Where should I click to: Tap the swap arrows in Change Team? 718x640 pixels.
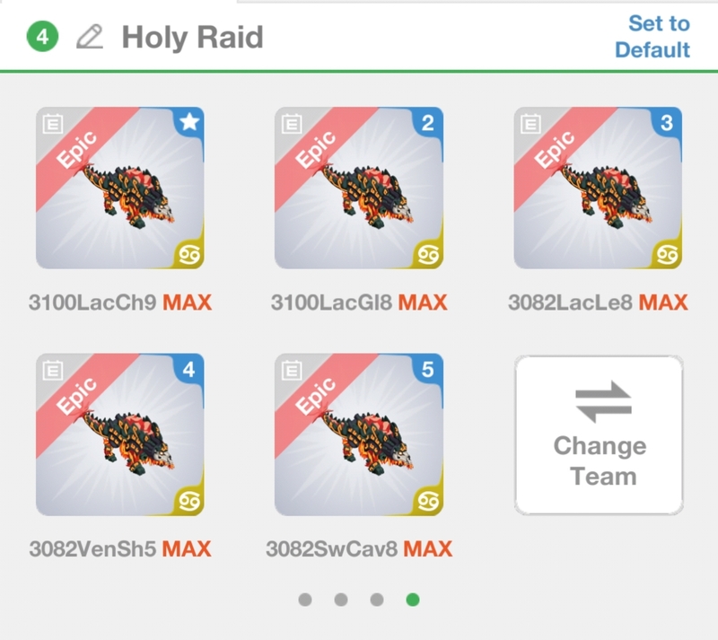[603, 401]
